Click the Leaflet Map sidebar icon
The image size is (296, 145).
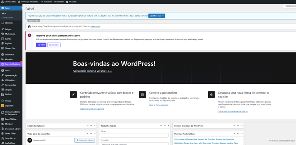coord(2,143)
